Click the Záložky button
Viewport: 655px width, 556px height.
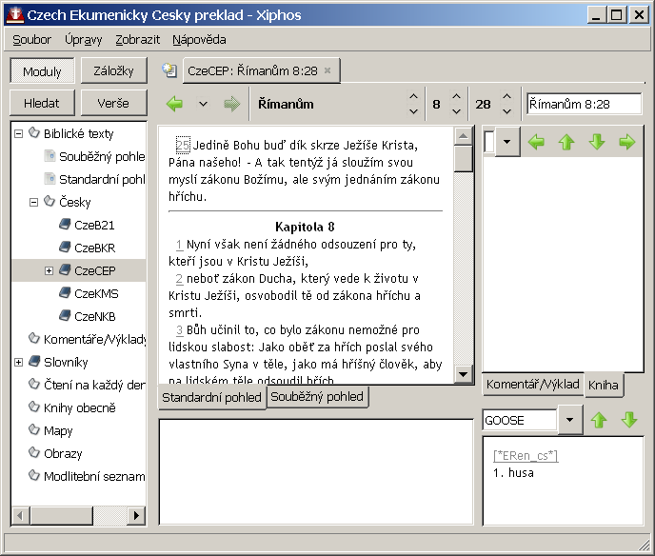point(113,70)
